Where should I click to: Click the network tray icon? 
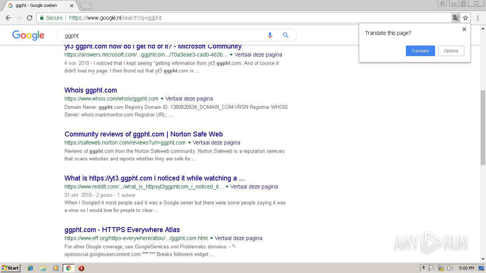pos(441,268)
